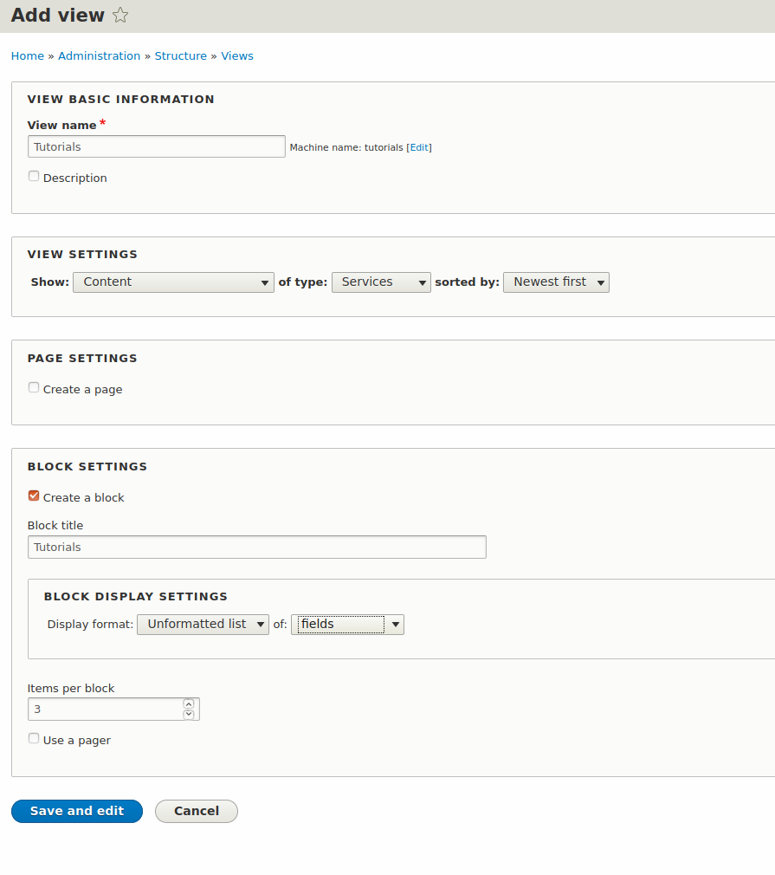Screen dimensions: 775x875
Task: Focus the View name text field
Action: 156,146
